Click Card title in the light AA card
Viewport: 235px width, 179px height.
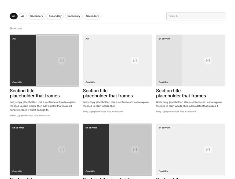point(90,82)
